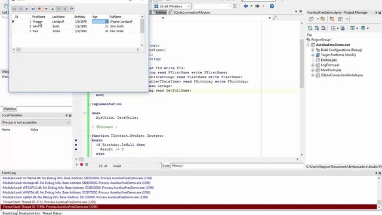Expand Build Configurations (Debug) node
The width and height of the screenshot is (382, 215).
(x=313, y=50)
